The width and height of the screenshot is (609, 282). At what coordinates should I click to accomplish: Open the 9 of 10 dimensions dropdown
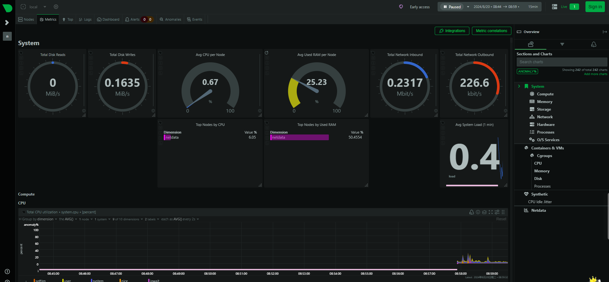click(x=127, y=219)
